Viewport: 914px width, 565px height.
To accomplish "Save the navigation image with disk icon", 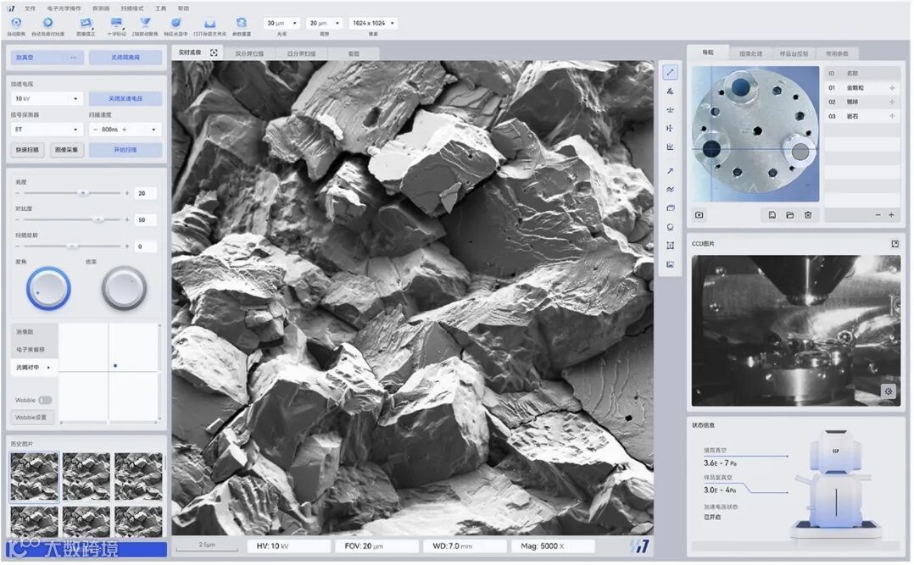I will click(772, 215).
